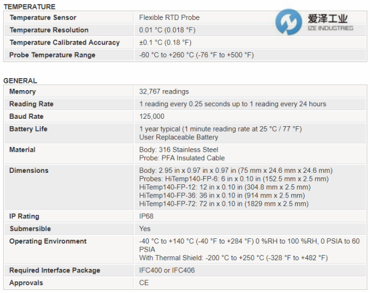The height and width of the screenshot is (293, 370).
Task: Click the Submersible Yes value
Action: pos(145,229)
